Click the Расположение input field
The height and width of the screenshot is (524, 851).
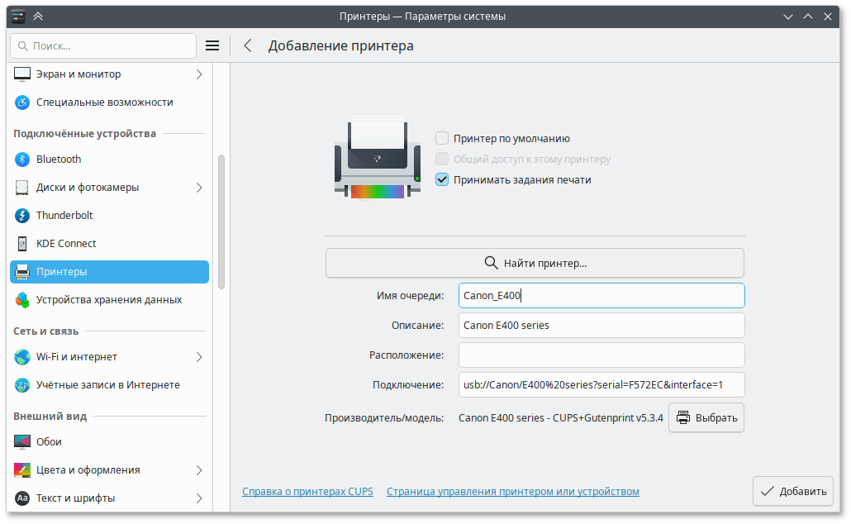coord(601,355)
